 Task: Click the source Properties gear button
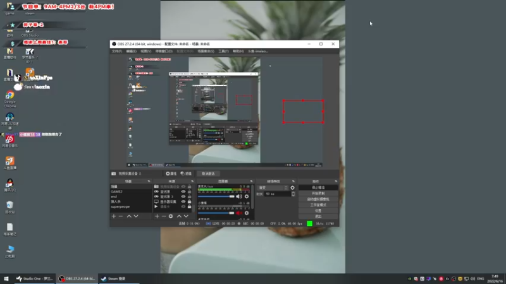click(x=171, y=174)
